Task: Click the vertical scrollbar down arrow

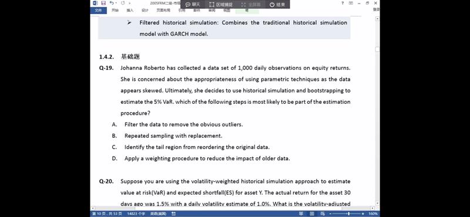Action: [377, 203]
